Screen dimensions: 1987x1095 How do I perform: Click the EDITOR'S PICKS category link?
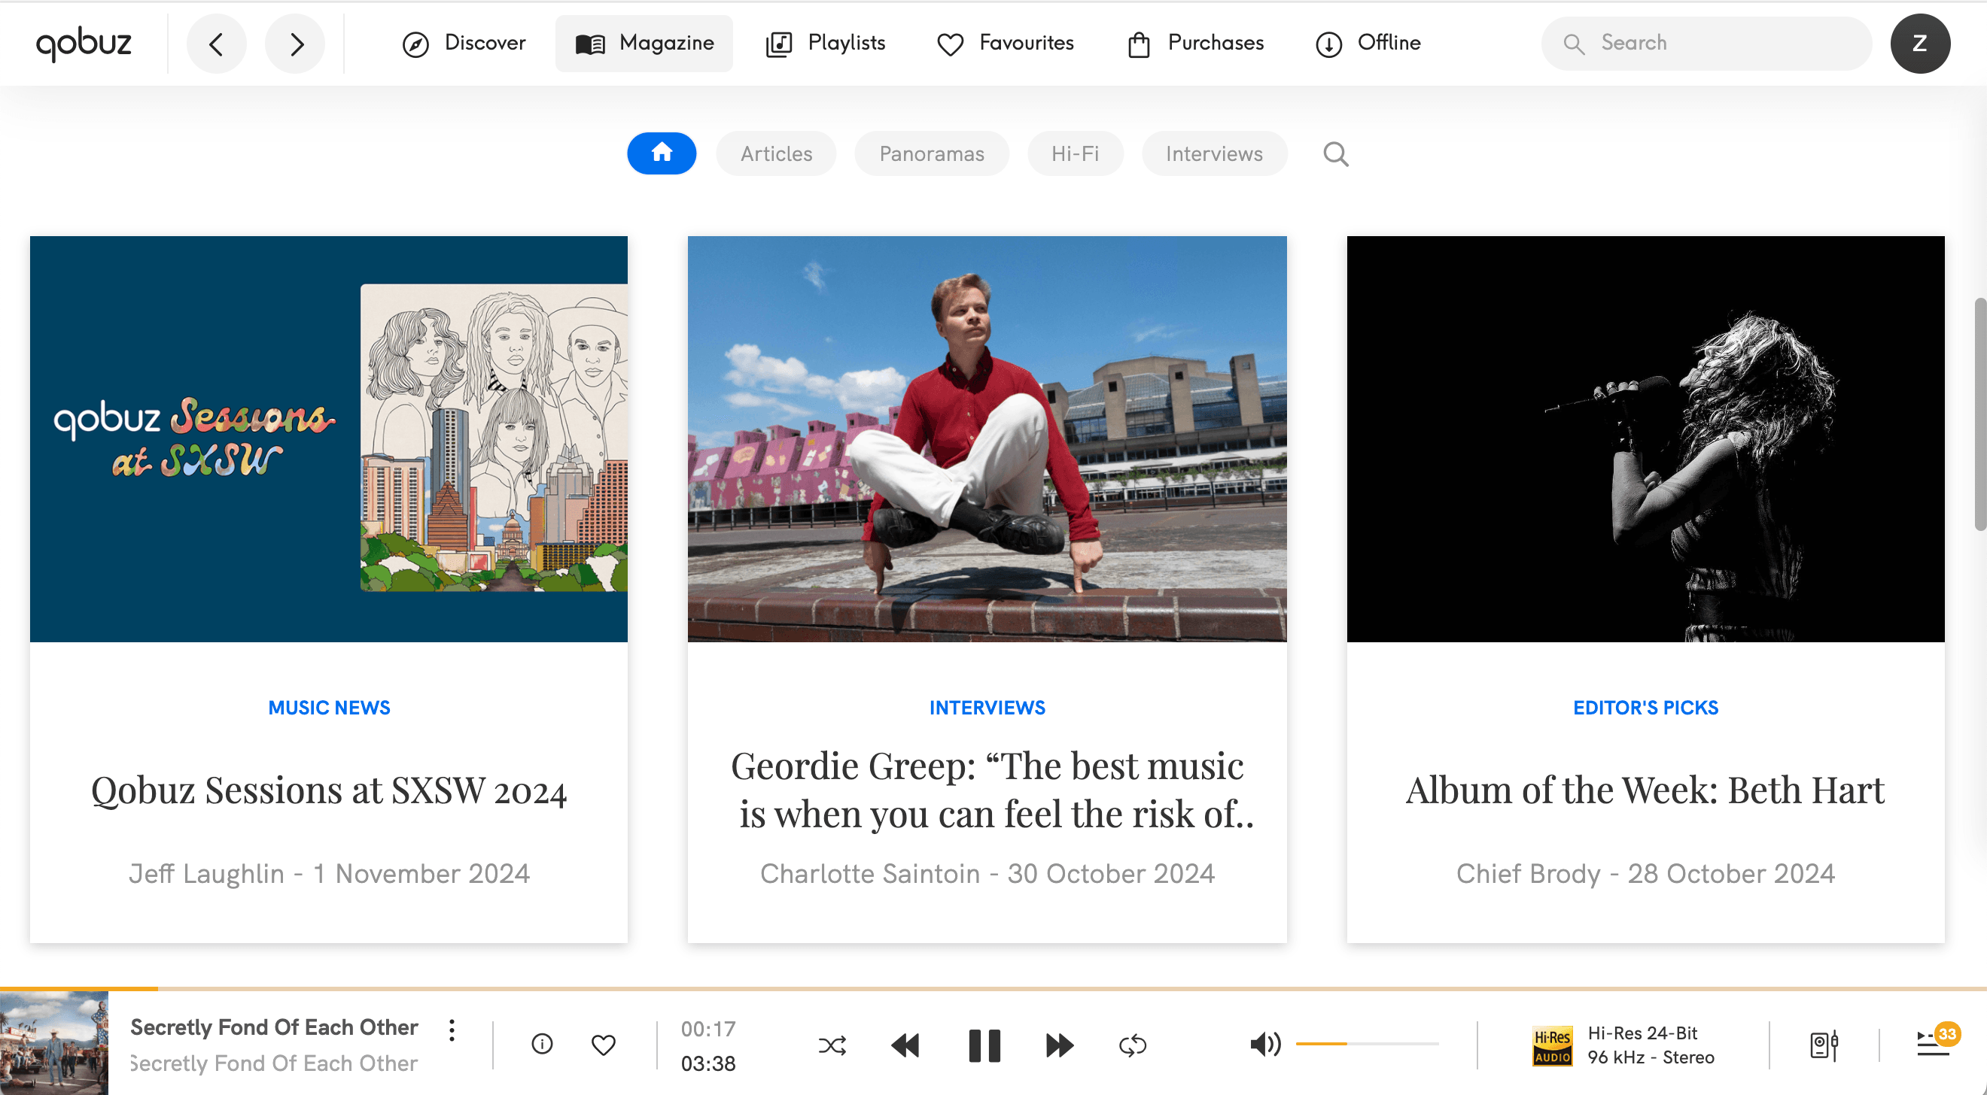[1645, 708]
